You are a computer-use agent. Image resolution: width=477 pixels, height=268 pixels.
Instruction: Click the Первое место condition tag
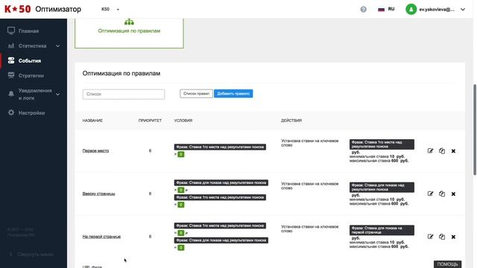(x=221, y=147)
